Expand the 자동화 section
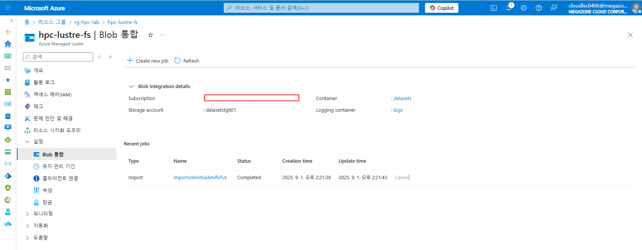The height and width of the screenshot is (250, 642). 27,226
